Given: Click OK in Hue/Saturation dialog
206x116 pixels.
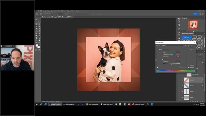Looking at the screenshot, I should pos(192,46).
